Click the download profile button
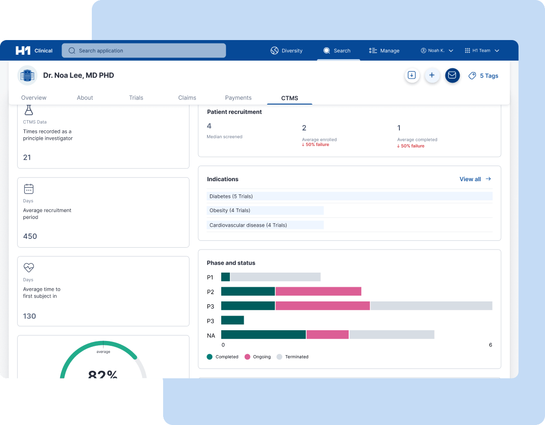Image resolution: width=545 pixels, height=425 pixels. (412, 75)
